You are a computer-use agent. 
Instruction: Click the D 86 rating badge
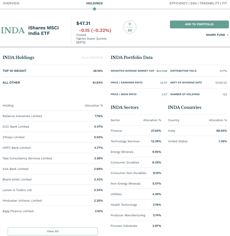click(x=130, y=27)
